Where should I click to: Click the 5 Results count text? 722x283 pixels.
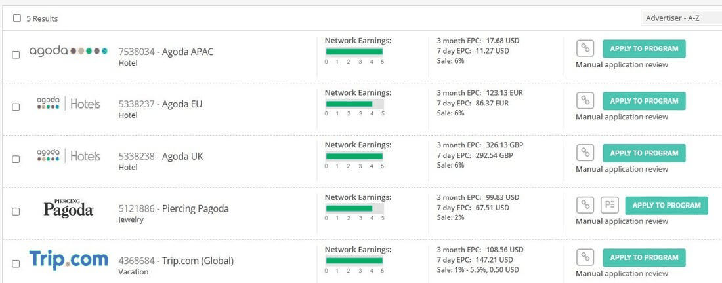tap(42, 19)
